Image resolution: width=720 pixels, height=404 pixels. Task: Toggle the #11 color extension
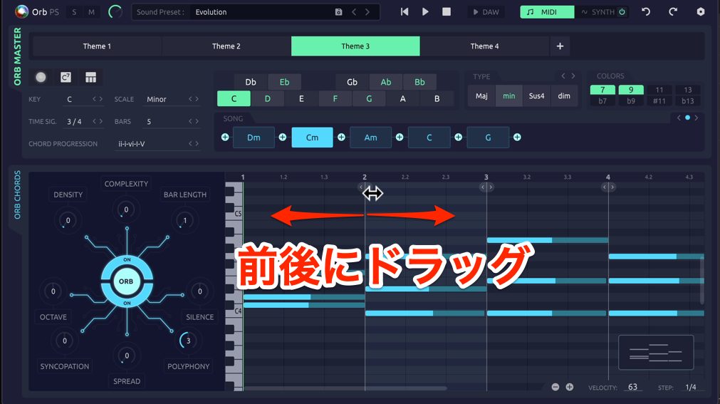click(659, 101)
